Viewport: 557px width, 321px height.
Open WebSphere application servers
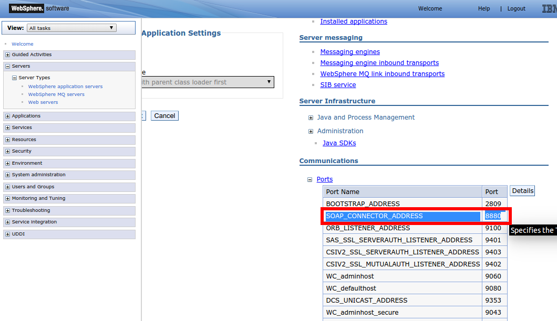pyautogui.click(x=65, y=87)
